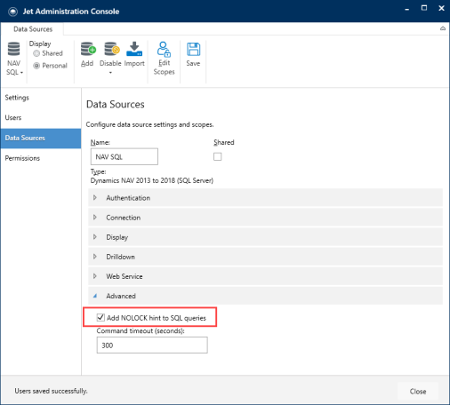Select the Personal display radio button

coord(36,66)
